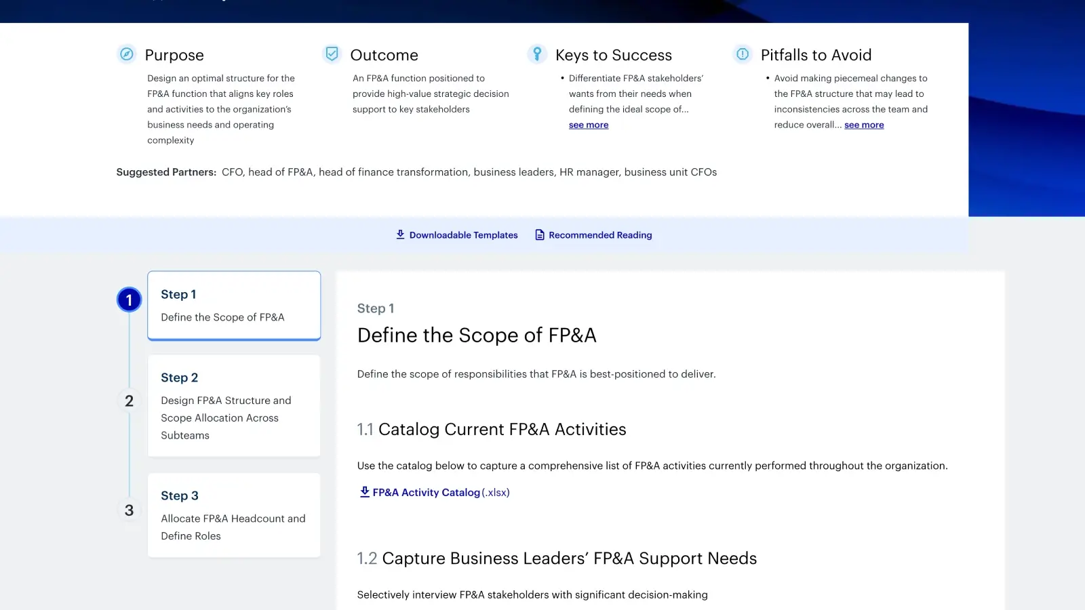Click heading Capture Business Leaders' FP&A Support Needs
The height and width of the screenshot is (610, 1085).
pos(569,558)
